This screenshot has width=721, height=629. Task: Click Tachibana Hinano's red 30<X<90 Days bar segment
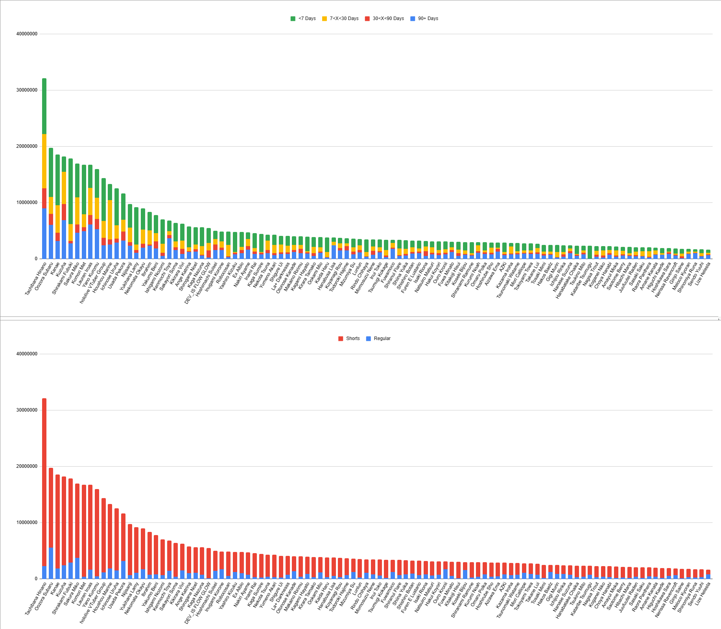pos(44,198)
